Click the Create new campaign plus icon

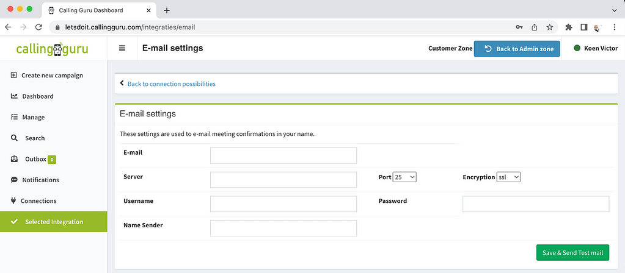[13, 75]
